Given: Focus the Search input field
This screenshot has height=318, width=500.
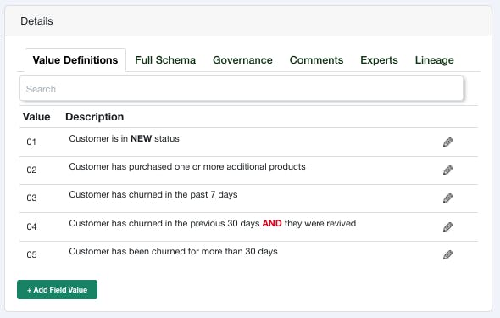Looking at the screenshot, I should (242, 89).
